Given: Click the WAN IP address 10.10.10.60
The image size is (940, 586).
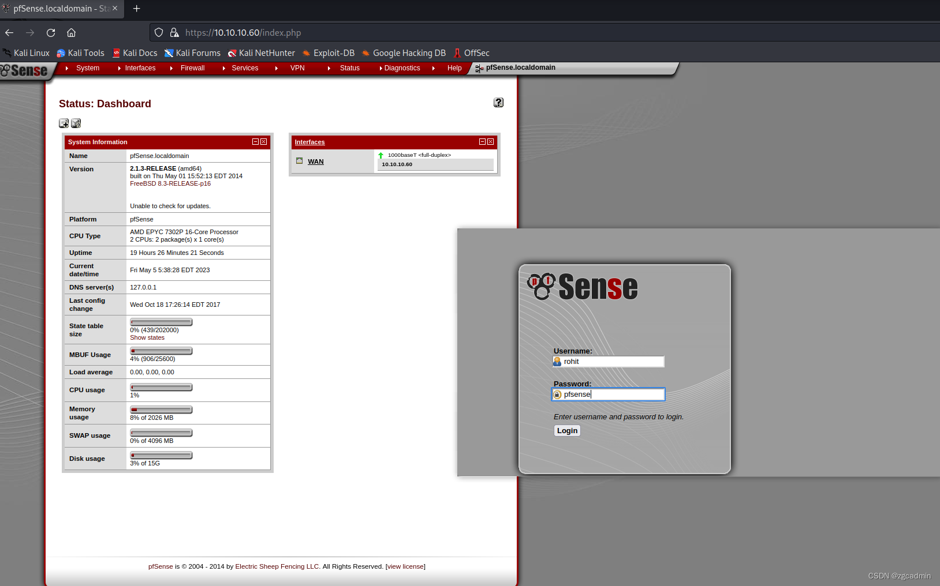Looking at the screenshot, I should point(397,164).
